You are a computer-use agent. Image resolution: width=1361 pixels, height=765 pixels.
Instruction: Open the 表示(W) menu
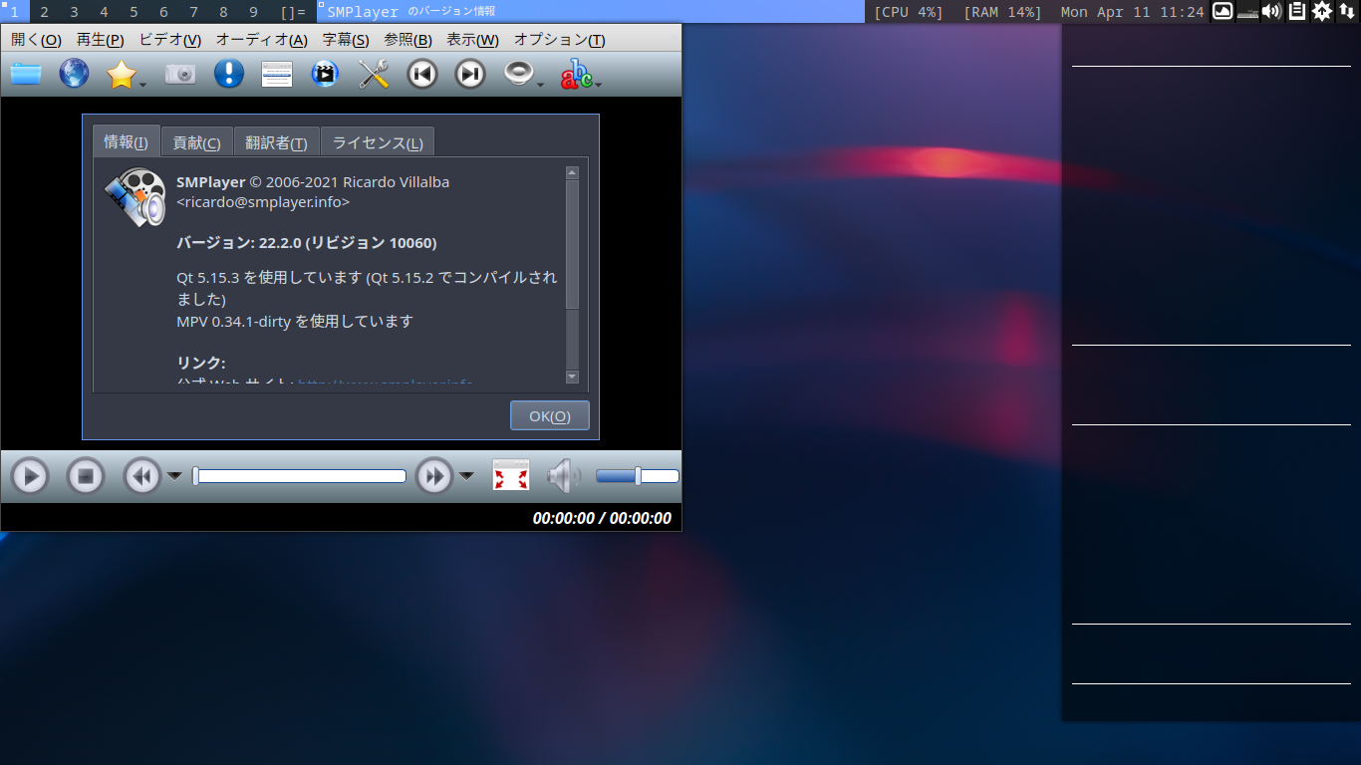(x=472, y=40)
